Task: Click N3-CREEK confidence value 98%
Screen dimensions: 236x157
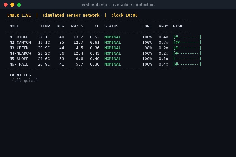Action: [x=148, y=48]
